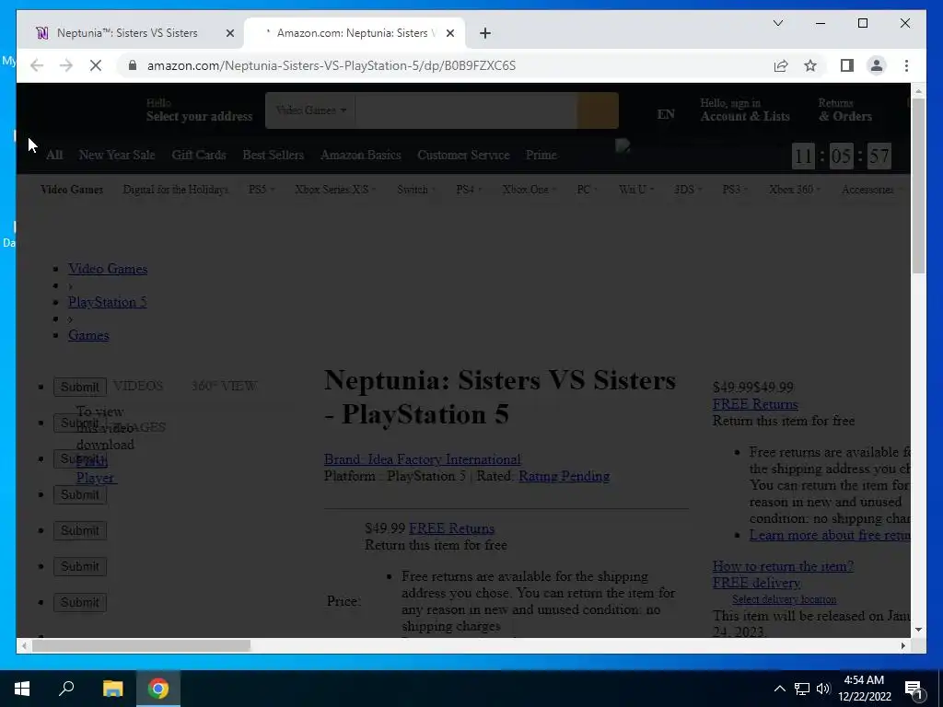Screen dimensions: 943x707
Task: Go back to the previous page
Action: 37,65
